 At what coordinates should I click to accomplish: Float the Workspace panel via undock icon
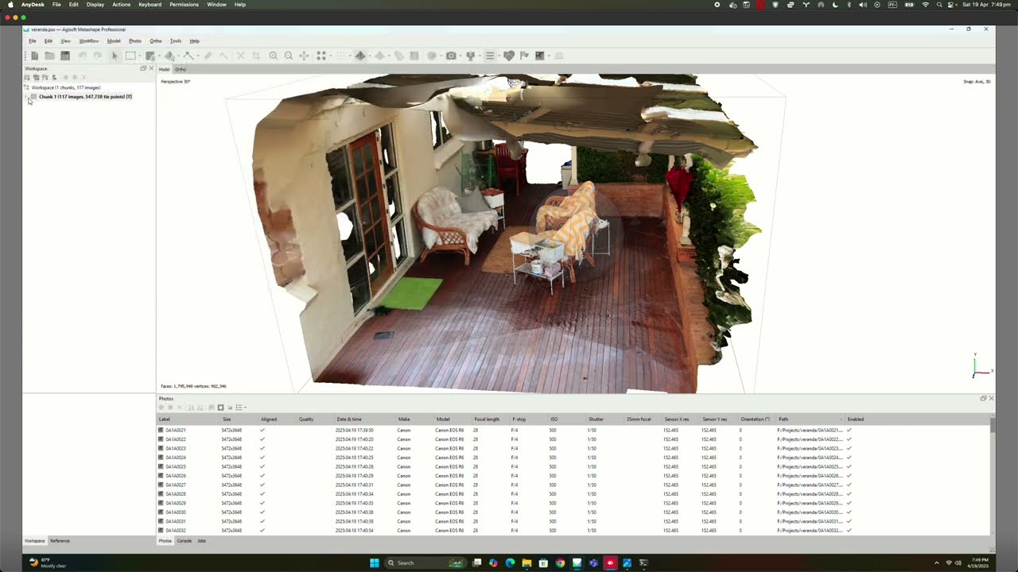(x=143, y=68)
